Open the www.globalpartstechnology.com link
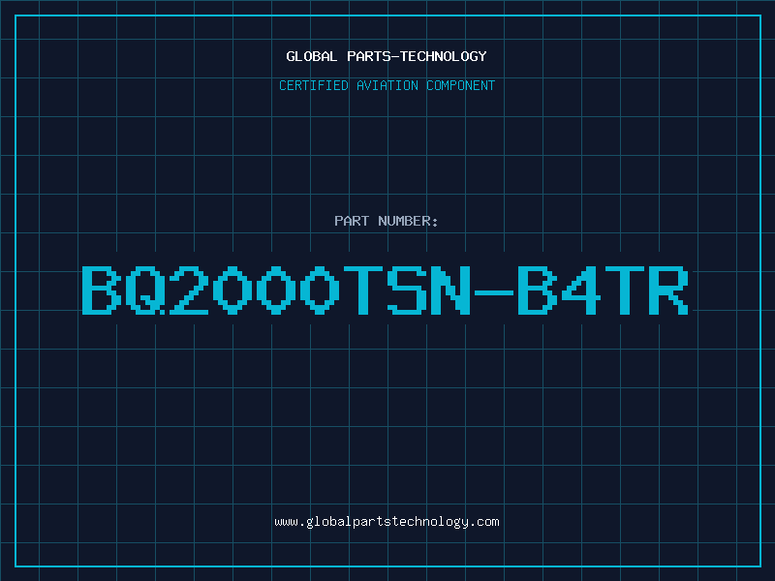 click(387, 522)
